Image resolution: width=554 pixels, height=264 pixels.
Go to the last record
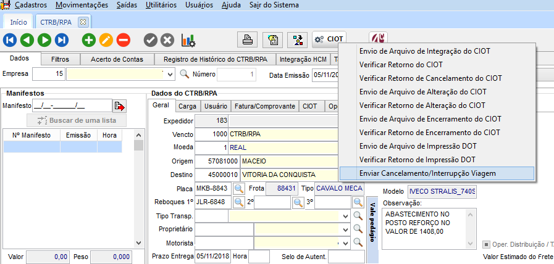61,39
